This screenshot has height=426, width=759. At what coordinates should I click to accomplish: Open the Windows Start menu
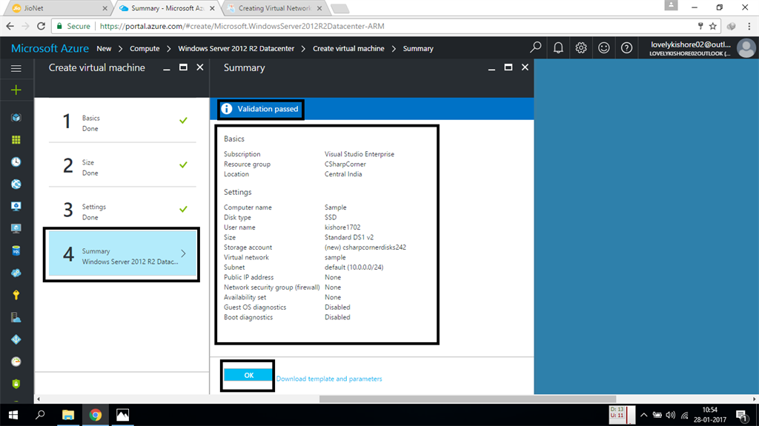point(13,415)
